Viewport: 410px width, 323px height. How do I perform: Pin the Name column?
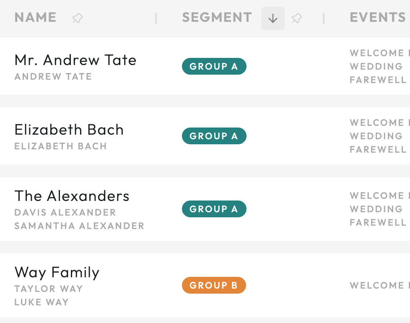78,18
